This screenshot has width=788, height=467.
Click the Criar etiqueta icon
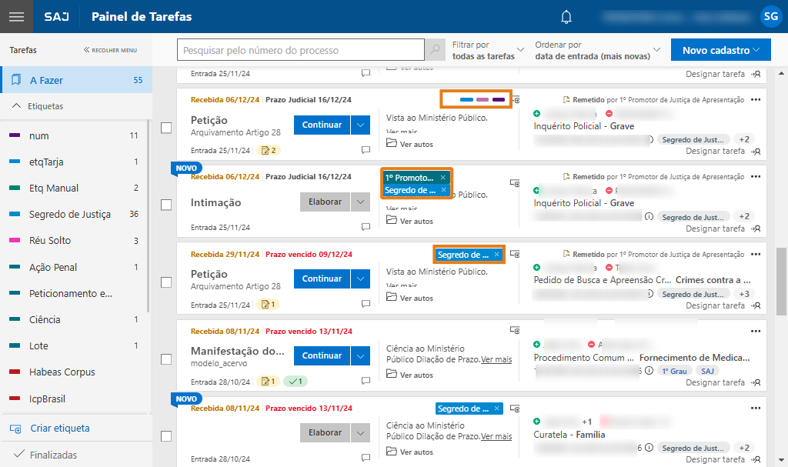15,429
